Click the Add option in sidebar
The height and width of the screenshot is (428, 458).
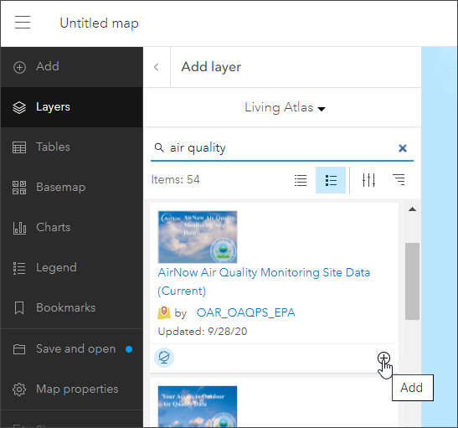pyautogui.click(x=71, y=67)
